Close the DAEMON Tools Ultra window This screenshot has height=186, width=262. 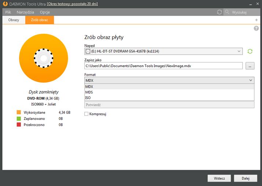pyautogui.click(x=258, y=4)
